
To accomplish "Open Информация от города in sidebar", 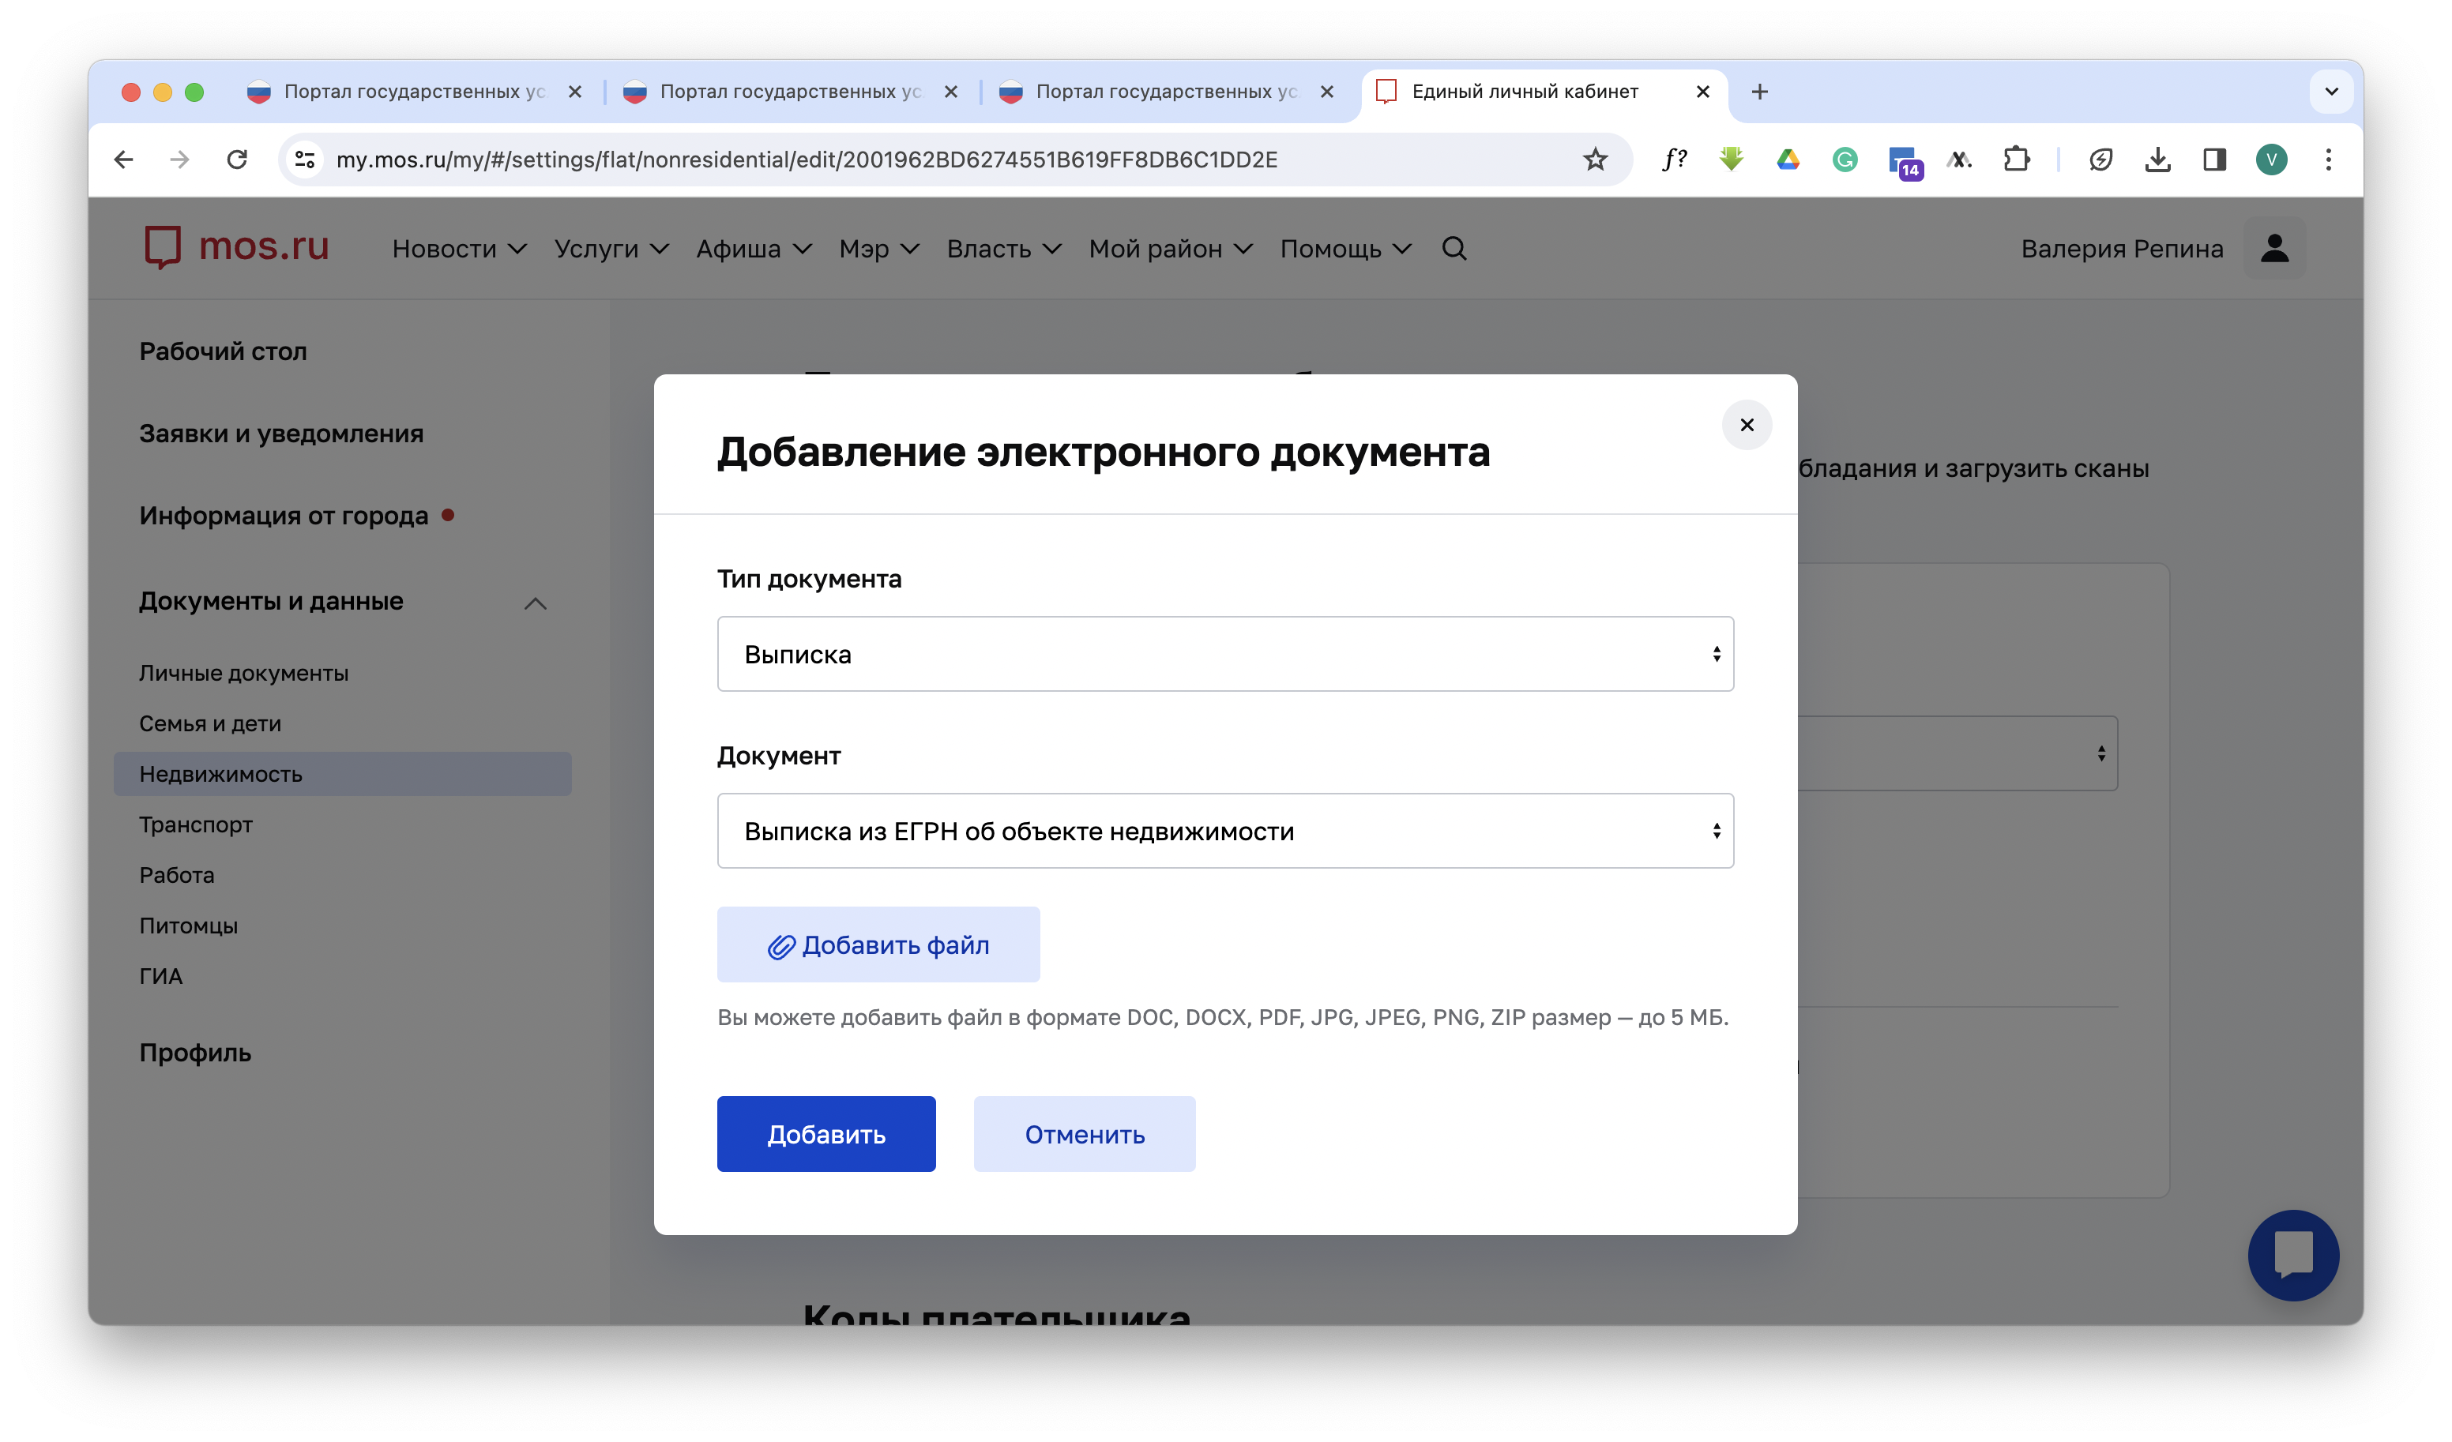I will click(283, 516).
